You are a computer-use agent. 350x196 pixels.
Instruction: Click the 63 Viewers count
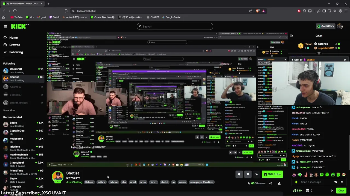256,183
